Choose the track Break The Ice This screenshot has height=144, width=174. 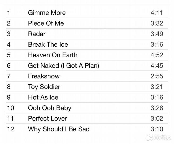(48, 45)
